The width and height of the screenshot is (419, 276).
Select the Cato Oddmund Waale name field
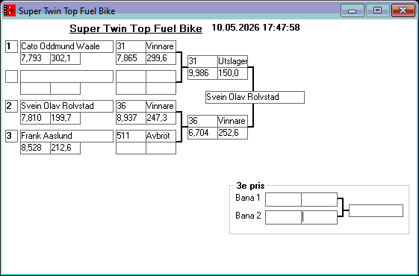[66, 46]
